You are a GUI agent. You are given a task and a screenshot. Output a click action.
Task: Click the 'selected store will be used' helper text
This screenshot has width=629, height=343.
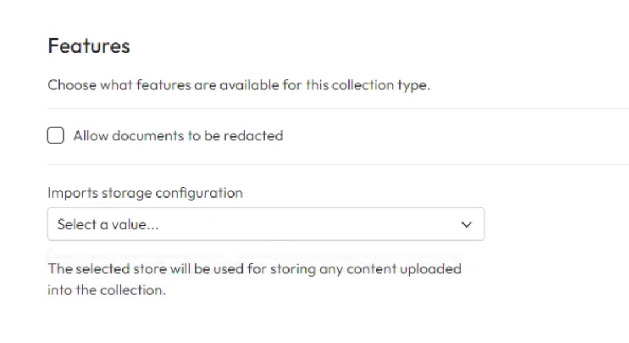pos(254,269)
